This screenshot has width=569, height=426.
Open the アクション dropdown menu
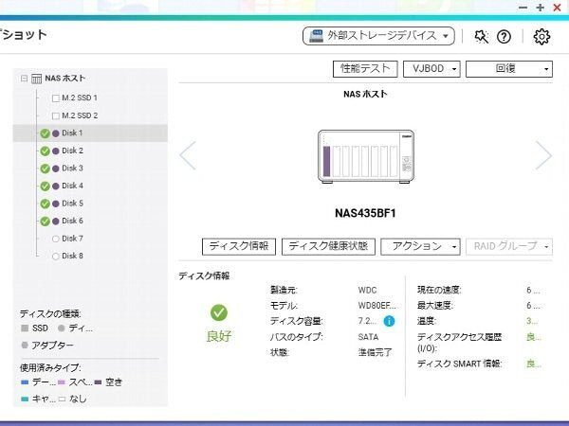point(420,247)
